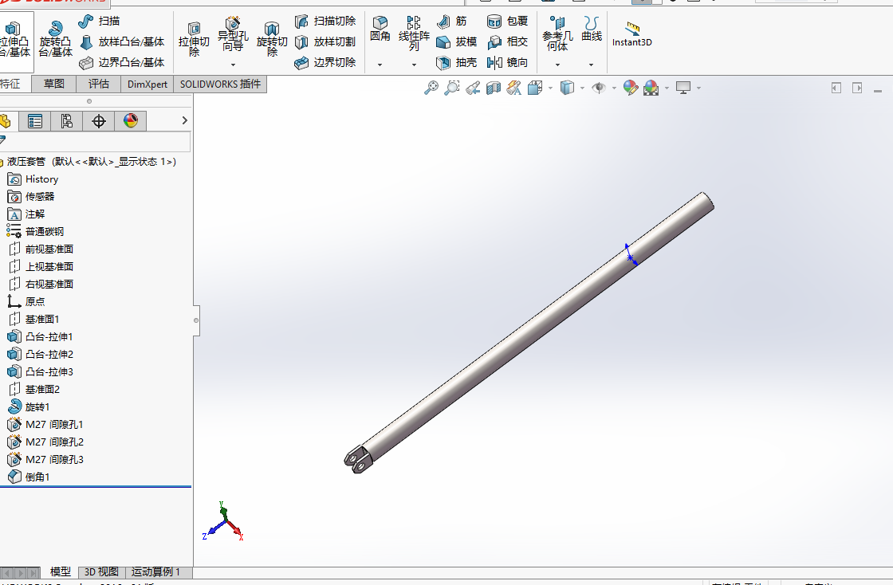Click the Section View icon
The image size is (893, 585).
494,88
